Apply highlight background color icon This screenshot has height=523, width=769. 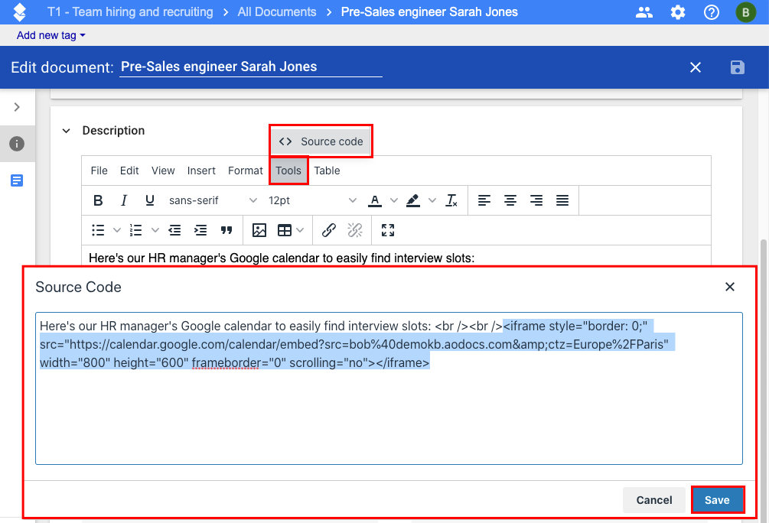click(x=413, y=200)
